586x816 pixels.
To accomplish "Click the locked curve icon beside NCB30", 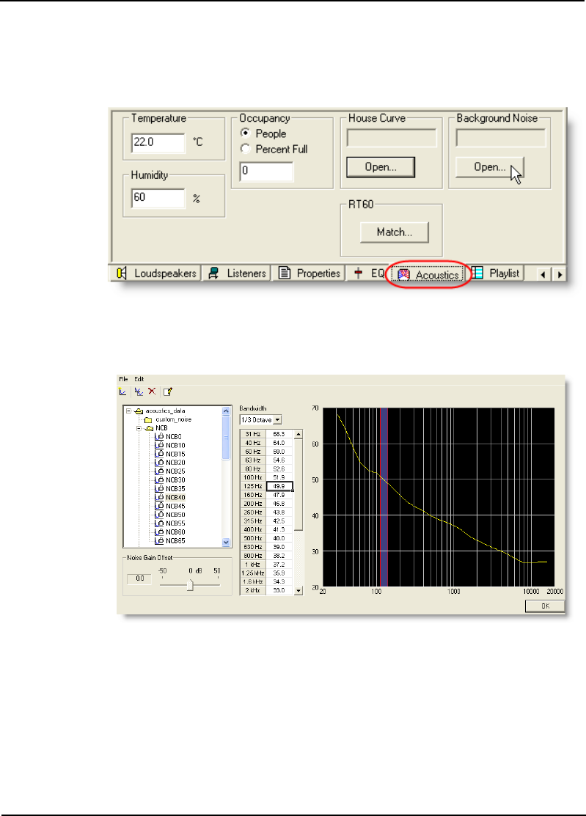I will (x=159, y=479).
